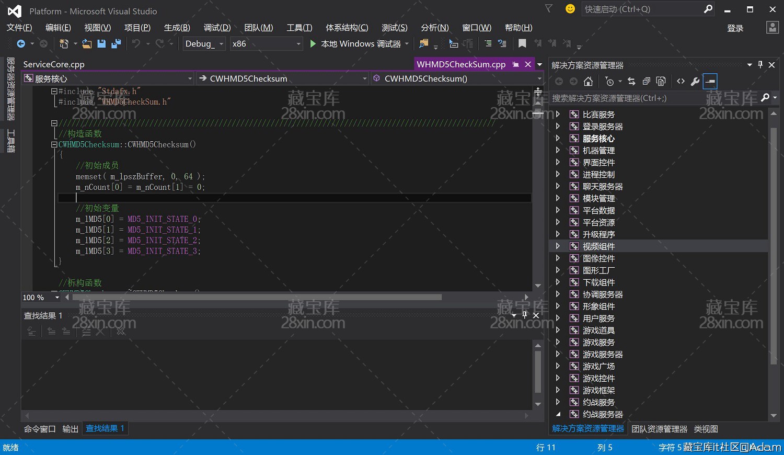Pin the WHMD5CheckSum.cpp tab
784x455 pixels.
click(515, 64)
